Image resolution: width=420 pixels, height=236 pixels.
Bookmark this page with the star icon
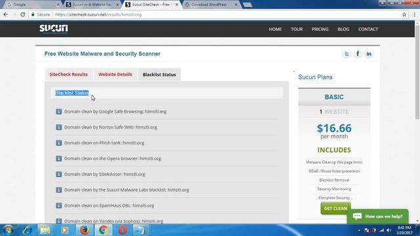(x=404, y=14)
